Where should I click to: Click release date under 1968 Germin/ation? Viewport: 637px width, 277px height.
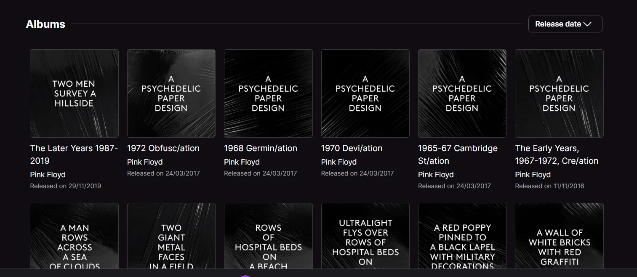261,173
